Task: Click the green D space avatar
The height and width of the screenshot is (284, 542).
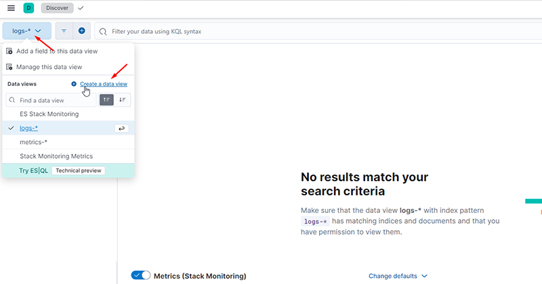Action: coord(28,8)
